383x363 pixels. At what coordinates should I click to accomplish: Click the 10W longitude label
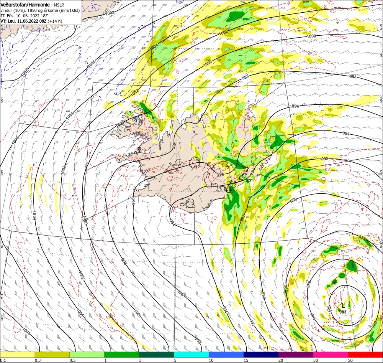[x=306, y=2]
